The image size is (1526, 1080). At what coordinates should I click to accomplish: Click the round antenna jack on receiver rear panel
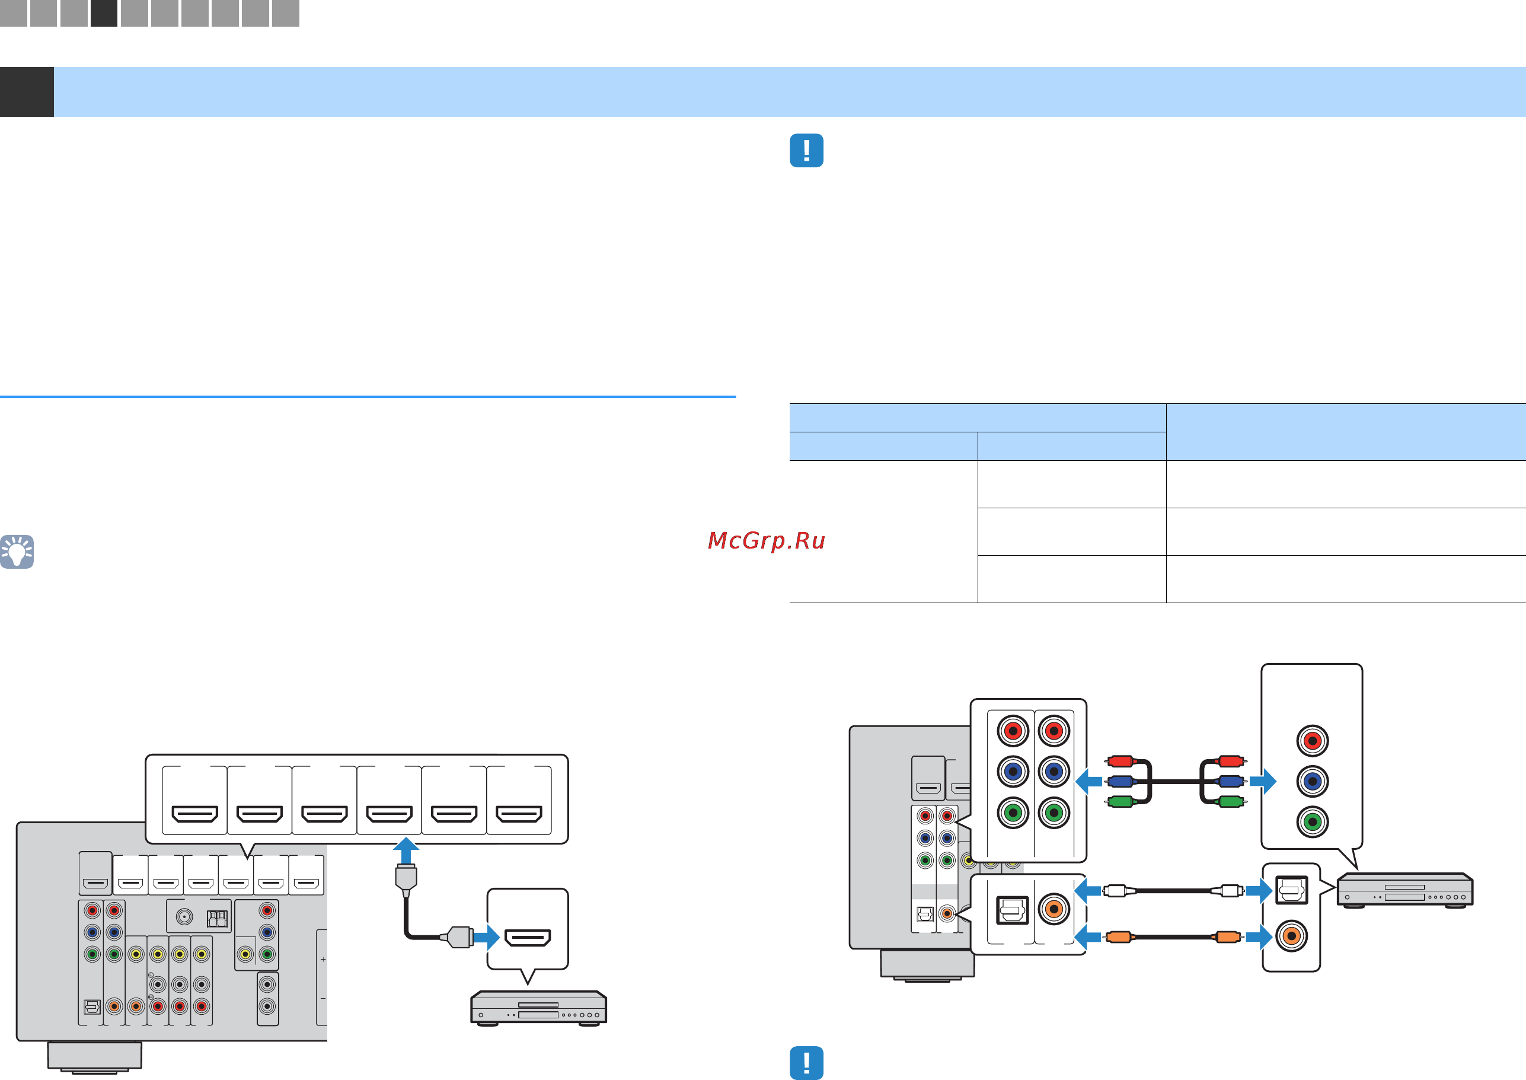click(x=184, y=917)
